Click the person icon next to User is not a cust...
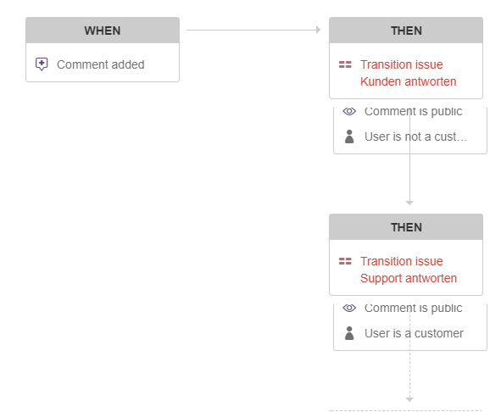 349,136
